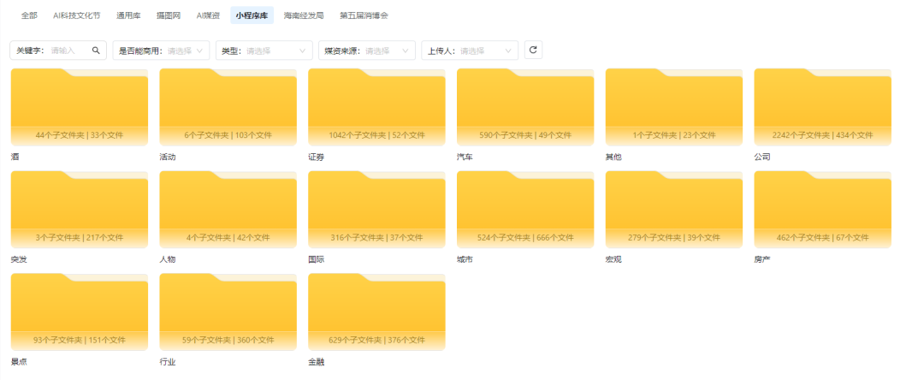This screenshot has height=380, width=924.
Task: Open the 突发 folder
Action: pyautogui.click(x=80, y=210)
